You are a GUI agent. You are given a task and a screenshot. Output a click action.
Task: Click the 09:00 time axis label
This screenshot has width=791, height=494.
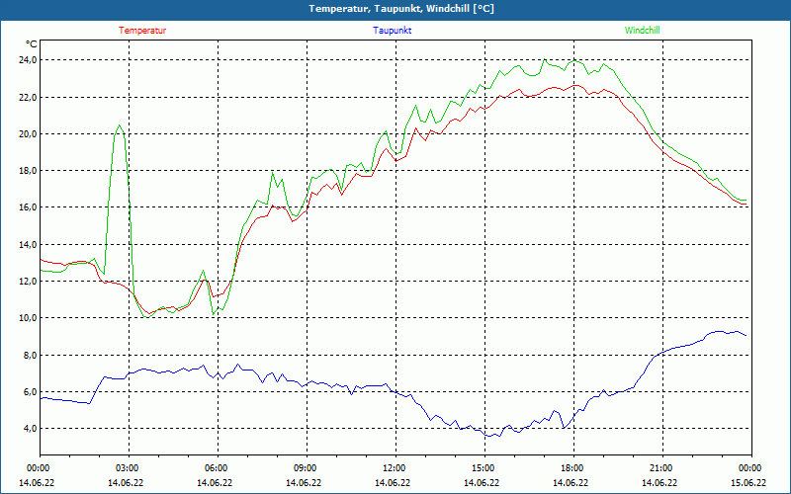click(x=306, y=467)
